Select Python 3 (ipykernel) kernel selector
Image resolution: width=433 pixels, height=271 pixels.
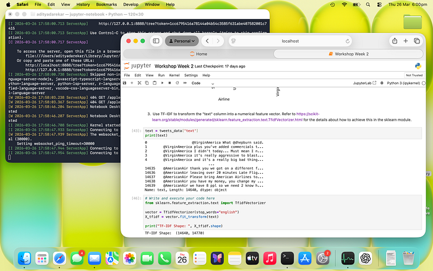point(405,82)
